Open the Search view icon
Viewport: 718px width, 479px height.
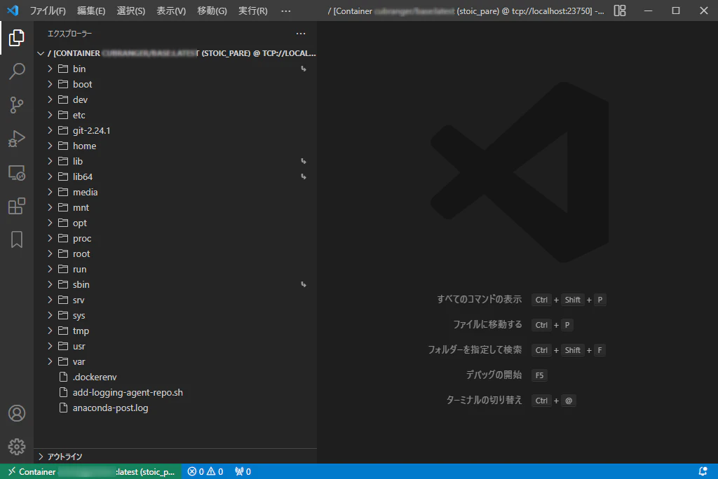pyautogui.click(x=17, y=71)
